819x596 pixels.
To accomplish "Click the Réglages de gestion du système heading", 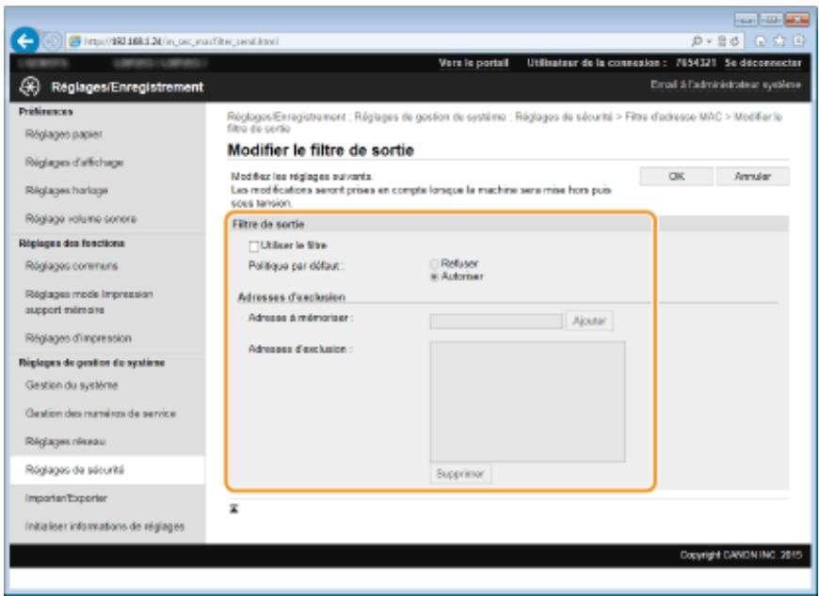I will 91,363.
